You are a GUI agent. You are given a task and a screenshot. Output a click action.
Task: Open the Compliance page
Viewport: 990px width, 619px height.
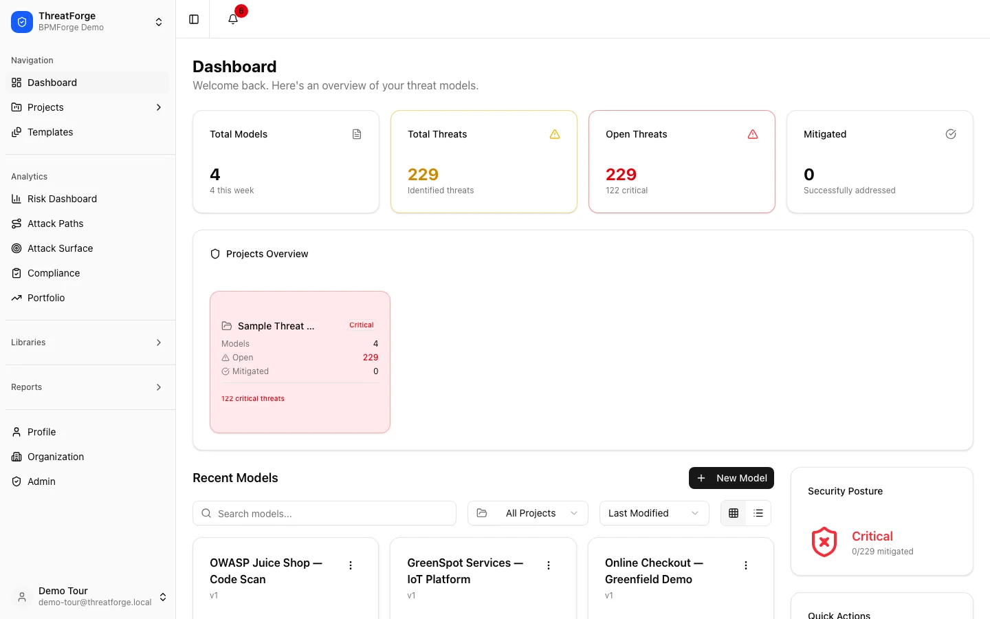[88, 273]
